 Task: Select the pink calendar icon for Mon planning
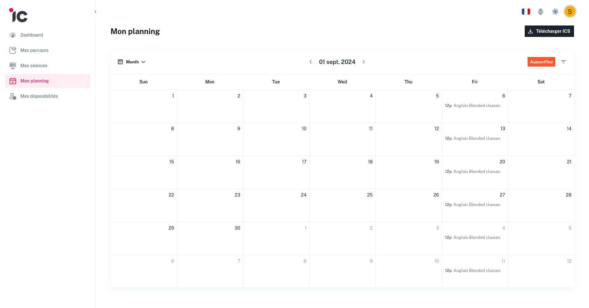click(x=13, y=81)
